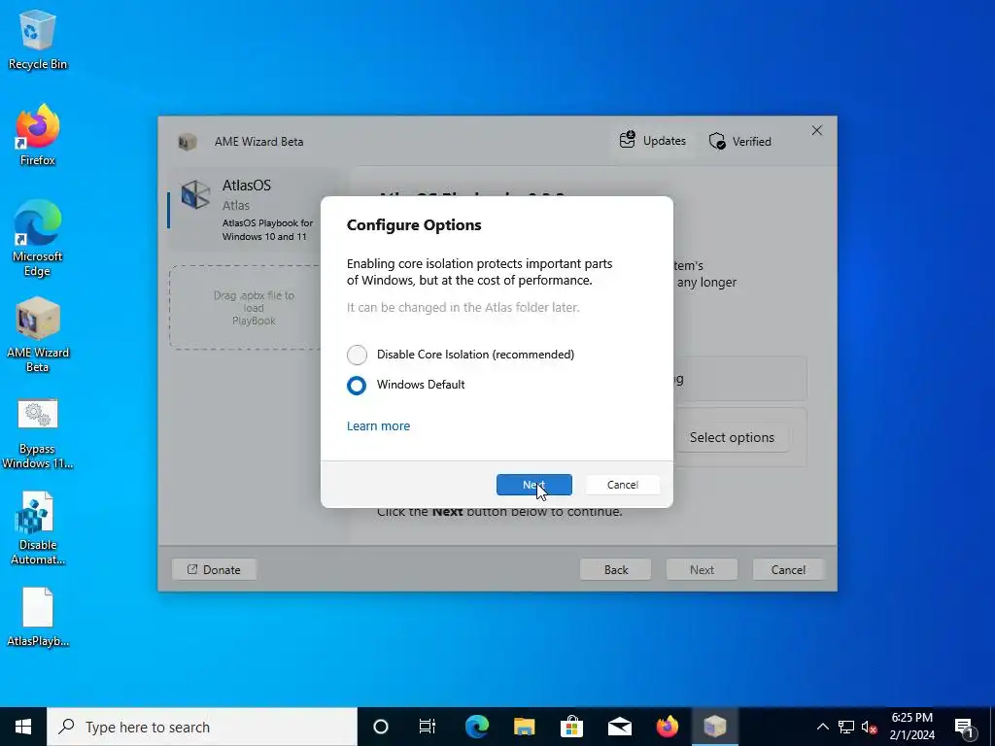Image resolution: width=995 pixels, height=746 pixels.
Task: Open Cortana circle on taskbar
Action: point(381,727)
